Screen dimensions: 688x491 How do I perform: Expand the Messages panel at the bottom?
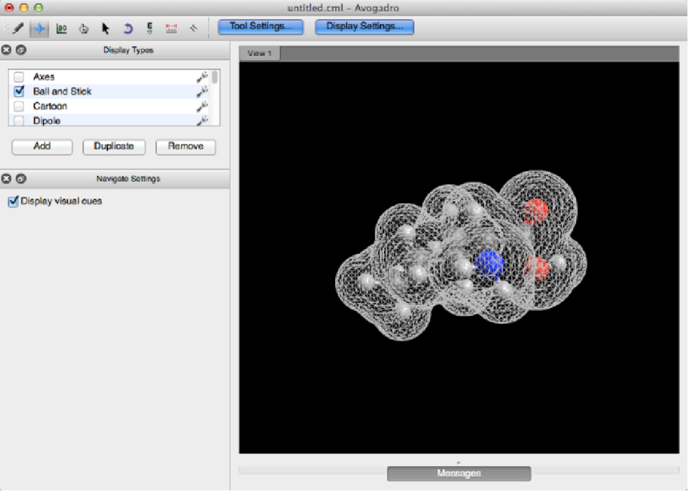click(458, 473)
